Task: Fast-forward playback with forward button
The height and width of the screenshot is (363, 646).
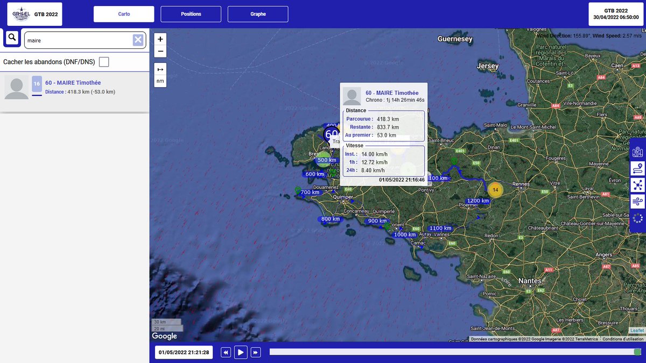Action: [256, 352]
